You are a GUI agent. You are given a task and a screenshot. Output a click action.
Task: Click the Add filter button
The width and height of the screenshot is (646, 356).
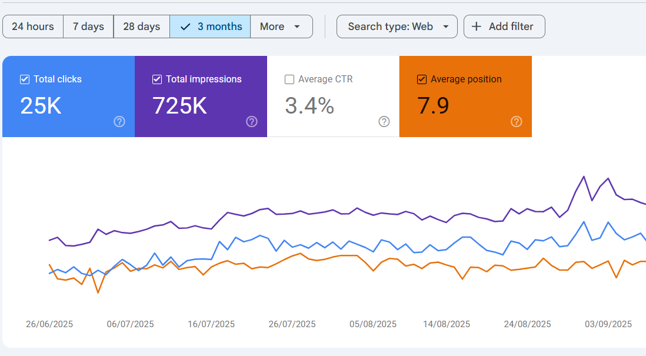tap(504, 26)
